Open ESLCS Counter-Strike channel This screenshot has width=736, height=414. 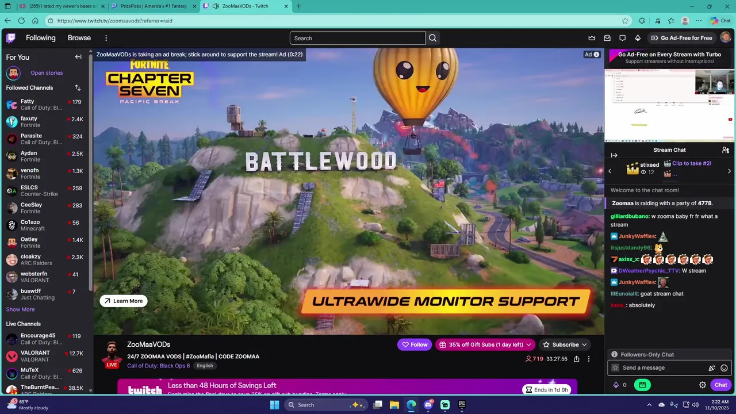click(45, 191)
